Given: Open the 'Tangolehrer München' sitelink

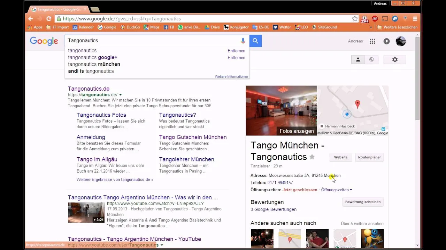Looking at the screenshot, I should pos(186,159).
